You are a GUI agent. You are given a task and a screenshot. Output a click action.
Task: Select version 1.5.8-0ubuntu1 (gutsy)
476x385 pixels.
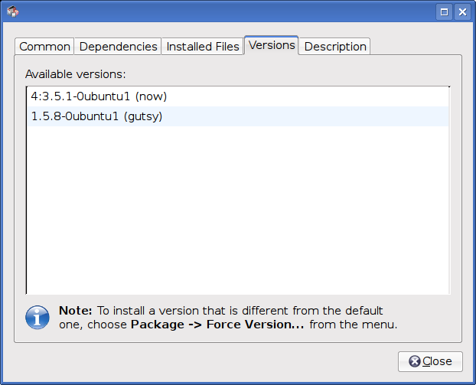pyautogui.click(x=238, y=116)
